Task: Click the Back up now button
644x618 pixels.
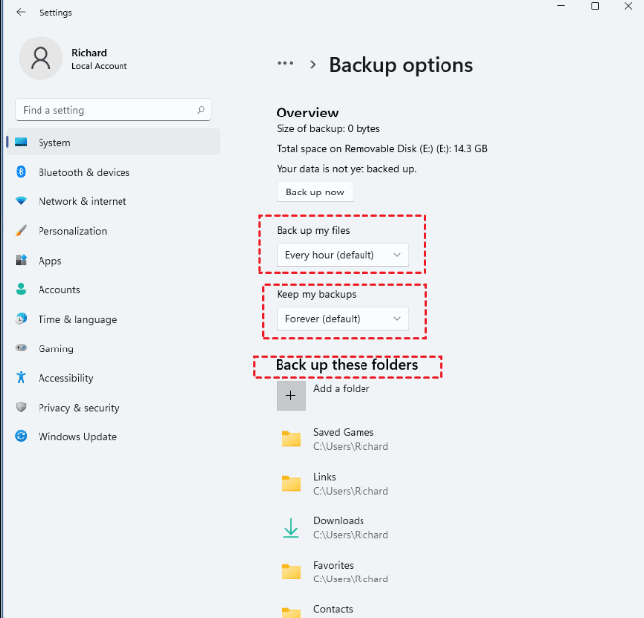Action: [x=315, y=193]
